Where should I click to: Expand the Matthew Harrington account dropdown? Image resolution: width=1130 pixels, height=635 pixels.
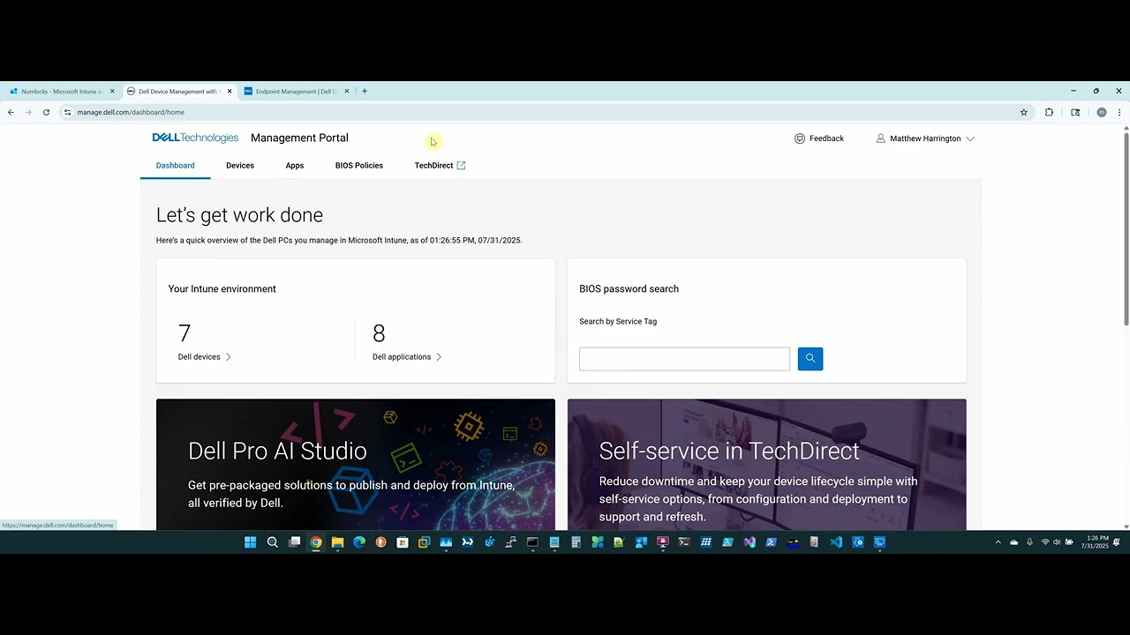pos(970,138)
